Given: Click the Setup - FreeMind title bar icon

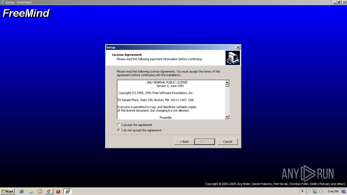Looking at the screenshot, I should coord(2,2).
